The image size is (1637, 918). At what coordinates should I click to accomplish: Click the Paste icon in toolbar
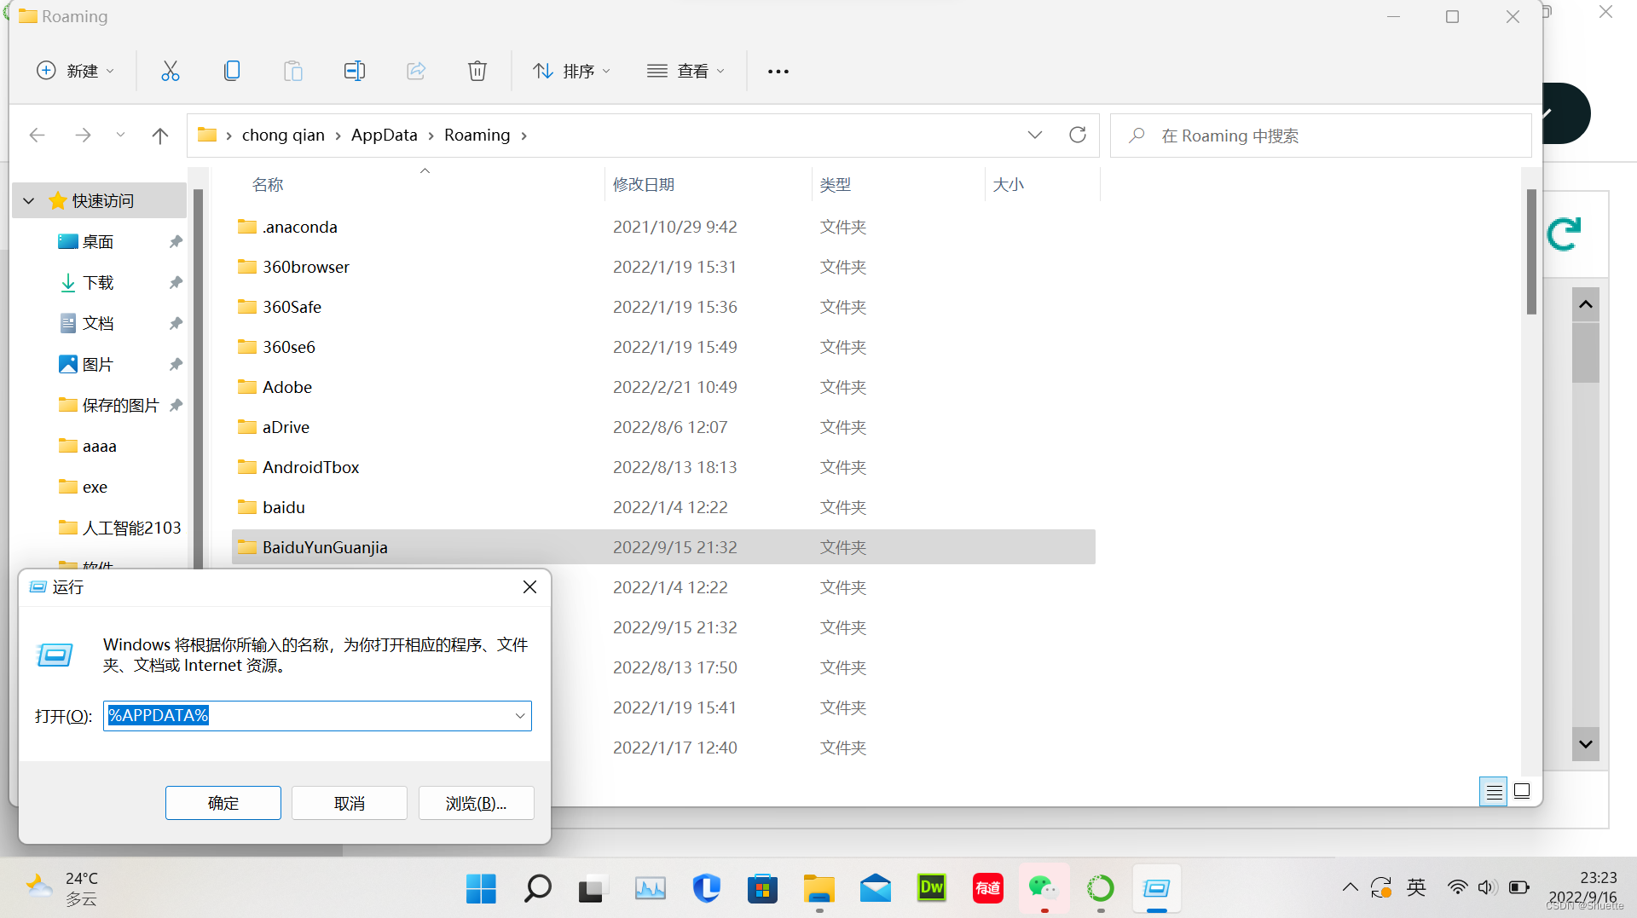coord(293,71)
